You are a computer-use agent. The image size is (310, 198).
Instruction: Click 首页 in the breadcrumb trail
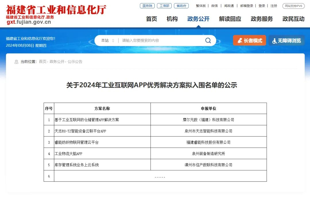coord(43,61)
